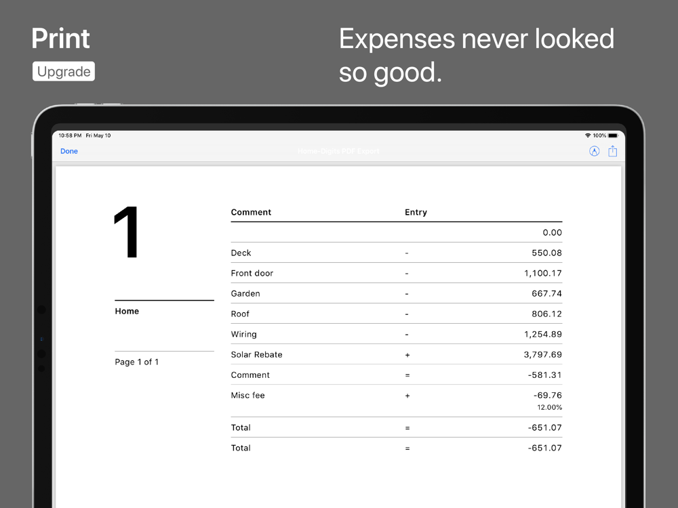This screenshot has height=508, width=678.
Task: Click the 'Home' tape title
Action: (x=127, y=311)
